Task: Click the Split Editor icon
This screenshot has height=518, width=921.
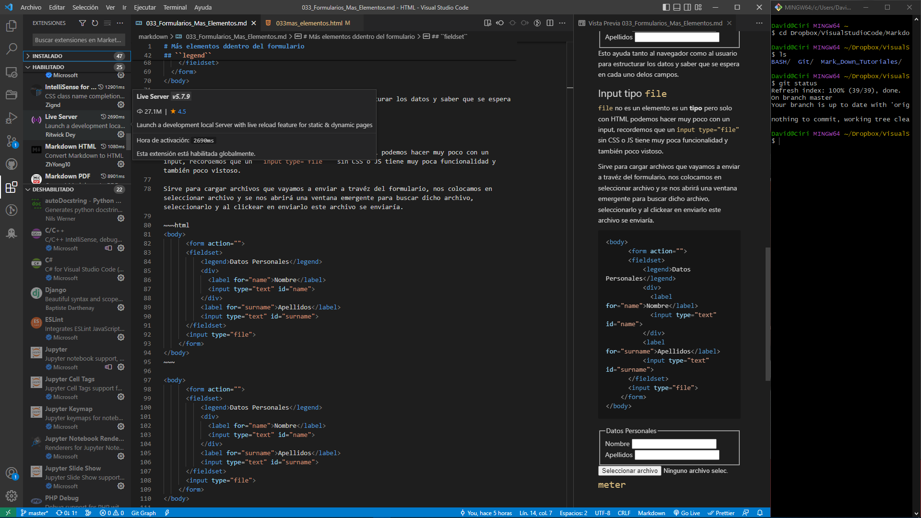Action: tap(550, 23)
